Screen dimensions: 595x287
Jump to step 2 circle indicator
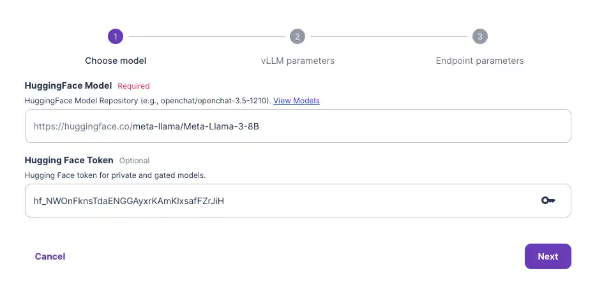tap(297, 36)
